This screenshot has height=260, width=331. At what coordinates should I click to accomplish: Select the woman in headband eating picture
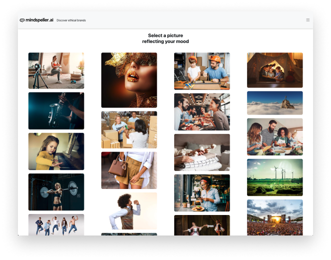click(x=202, y=192)
